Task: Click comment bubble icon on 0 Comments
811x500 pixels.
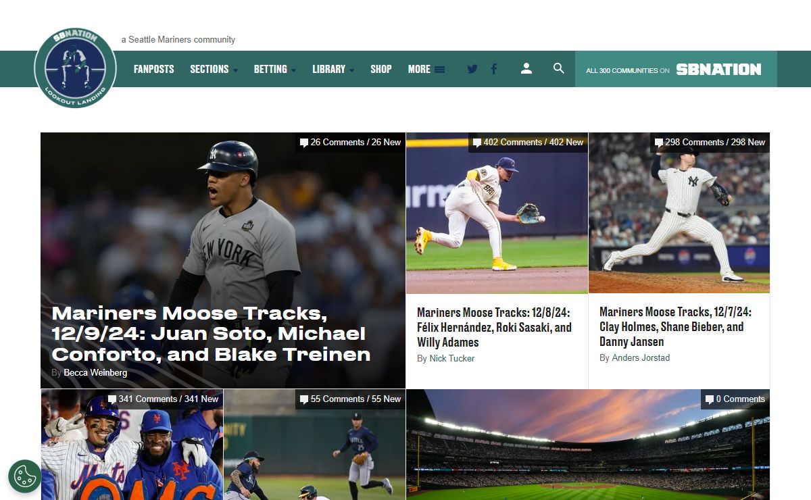Action: coord(710,399)
